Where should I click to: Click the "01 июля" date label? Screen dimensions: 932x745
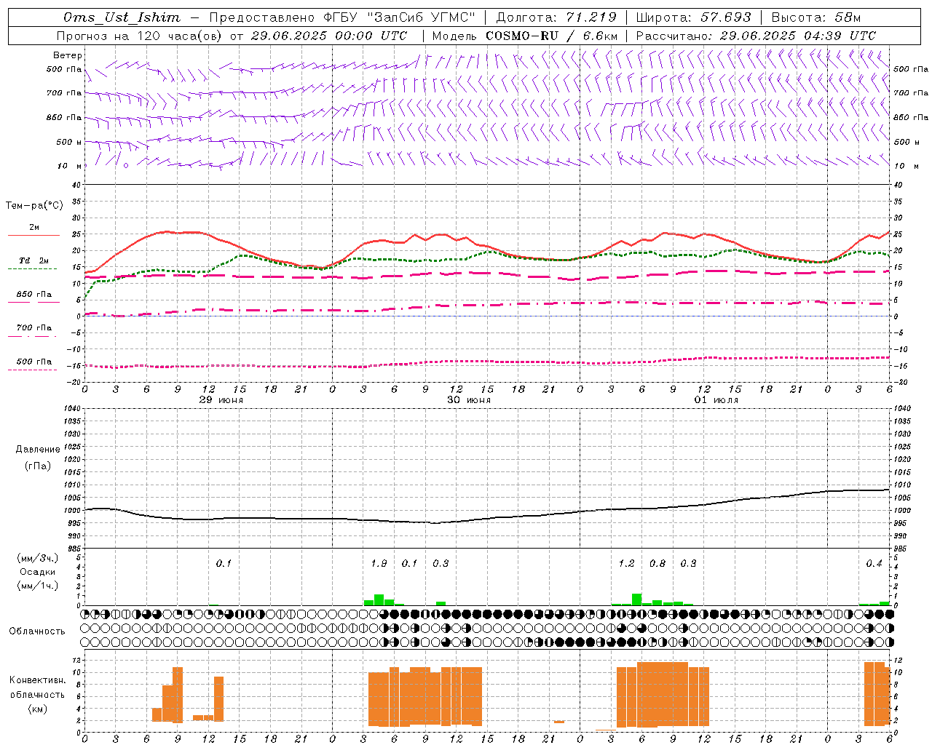point(716,400)
